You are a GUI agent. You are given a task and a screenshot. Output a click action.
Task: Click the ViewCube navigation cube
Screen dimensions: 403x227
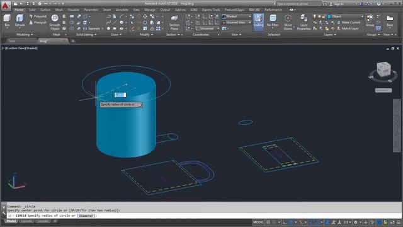coord(383,69)
